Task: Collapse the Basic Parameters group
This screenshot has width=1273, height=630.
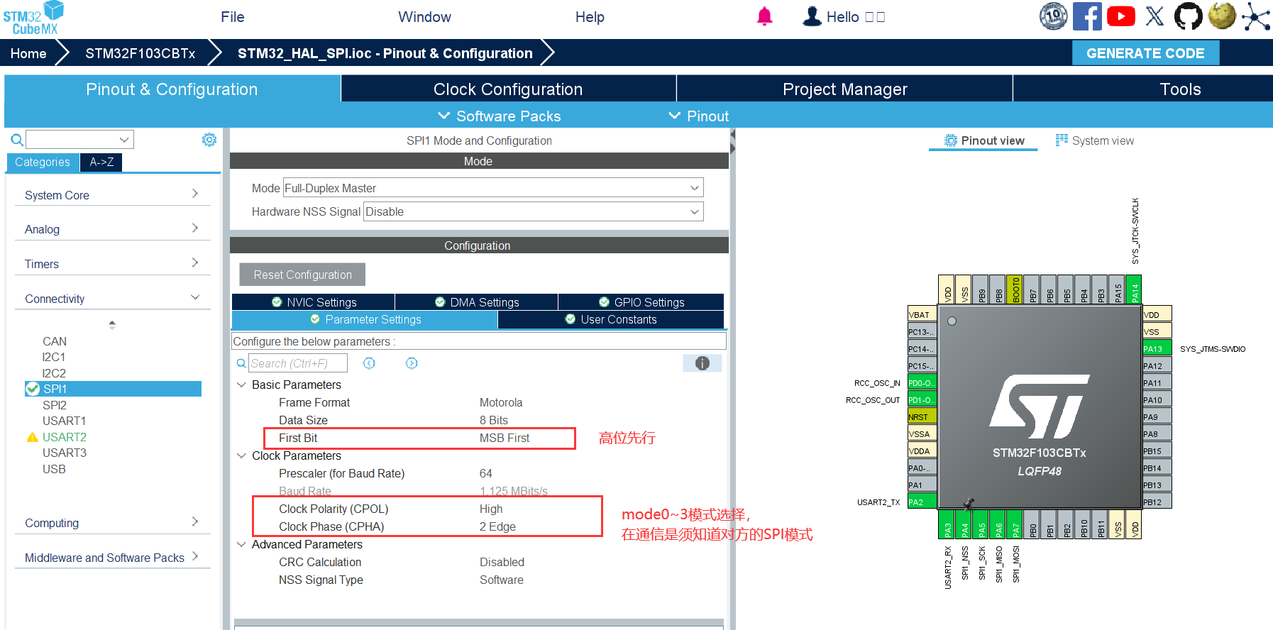Action: [x=241, y=385]
